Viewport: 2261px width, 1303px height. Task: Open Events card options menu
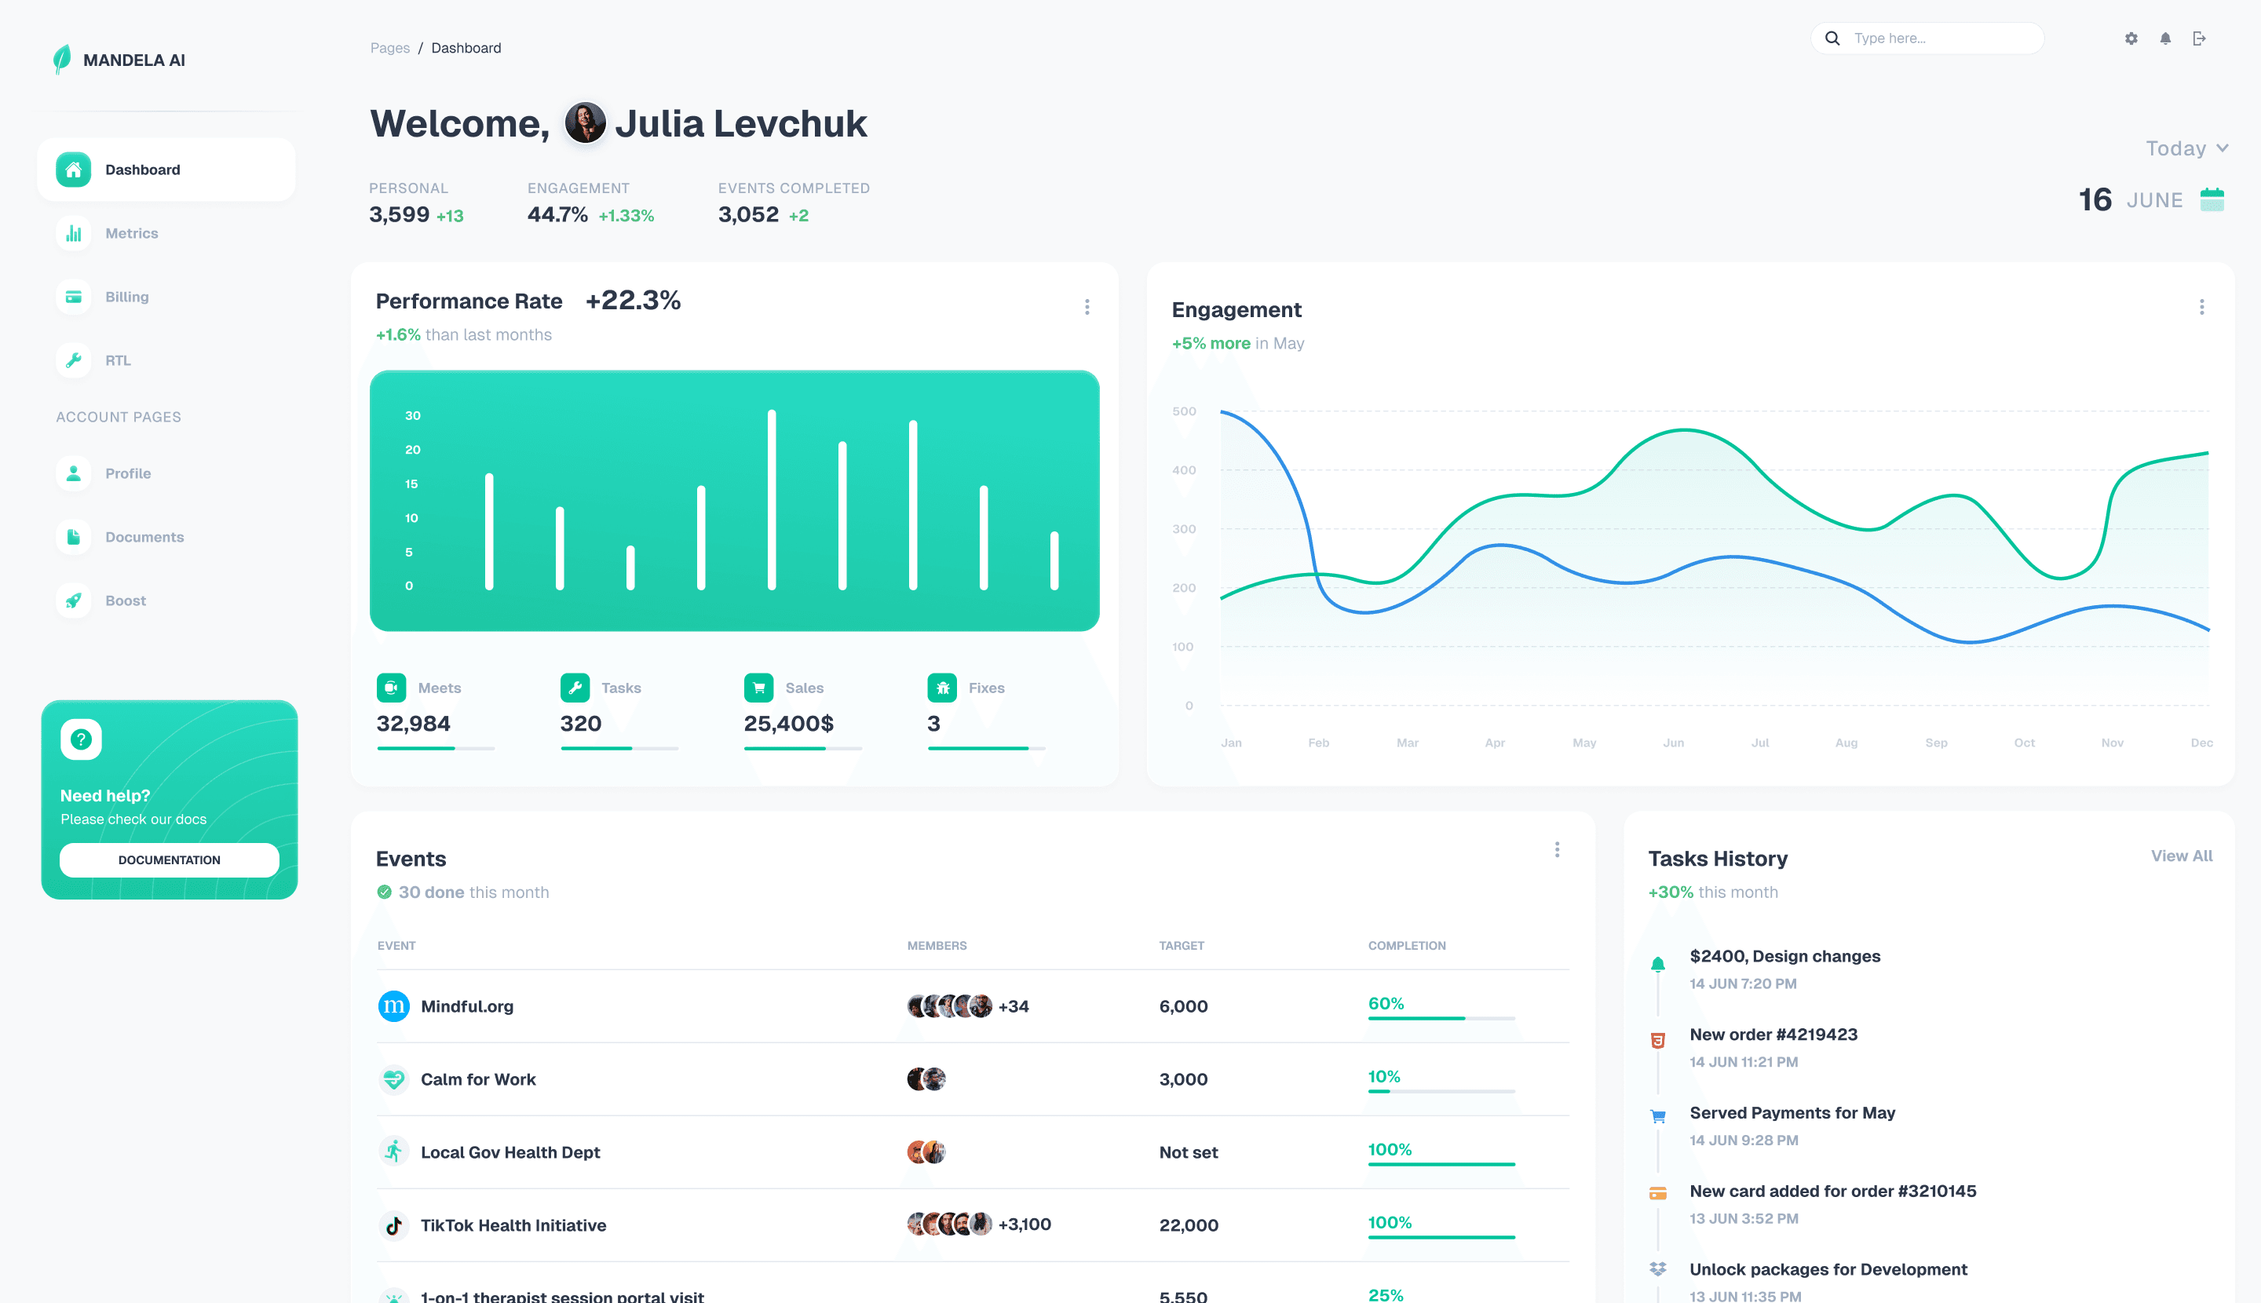[1557, 849]
